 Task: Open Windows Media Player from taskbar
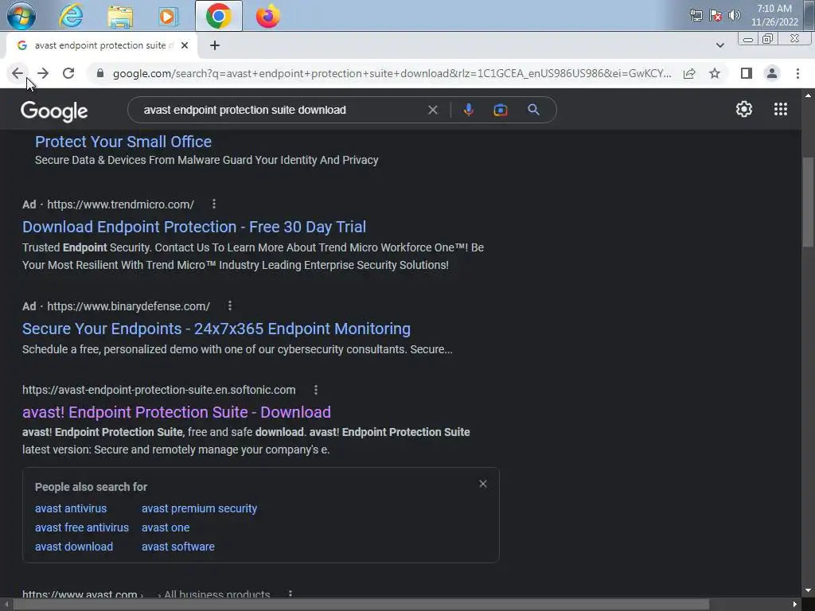168,17
